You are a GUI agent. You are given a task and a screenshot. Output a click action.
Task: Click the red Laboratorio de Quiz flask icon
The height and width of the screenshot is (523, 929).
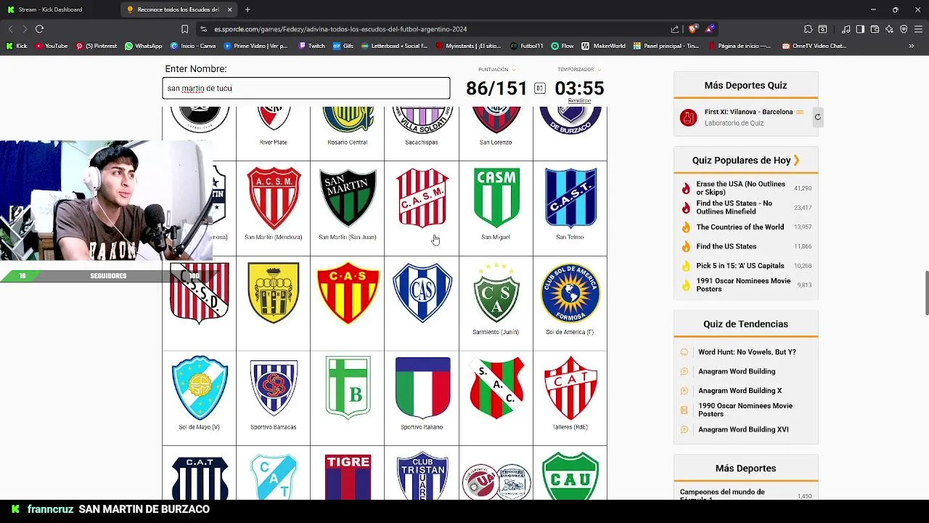[688, 117]
